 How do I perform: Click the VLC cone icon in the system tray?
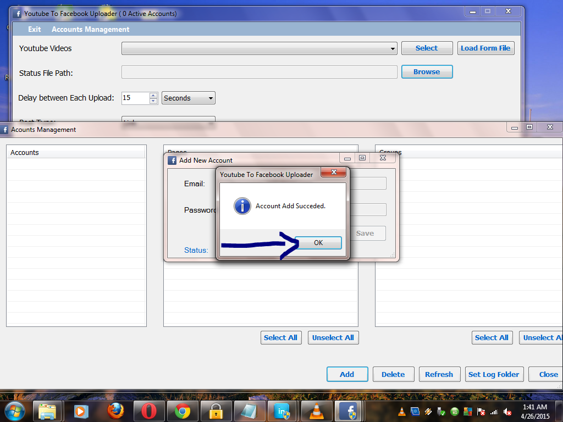402,412
